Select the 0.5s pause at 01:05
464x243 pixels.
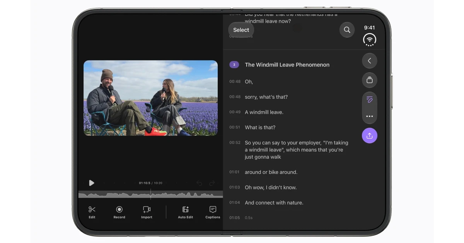pos(249,218)
